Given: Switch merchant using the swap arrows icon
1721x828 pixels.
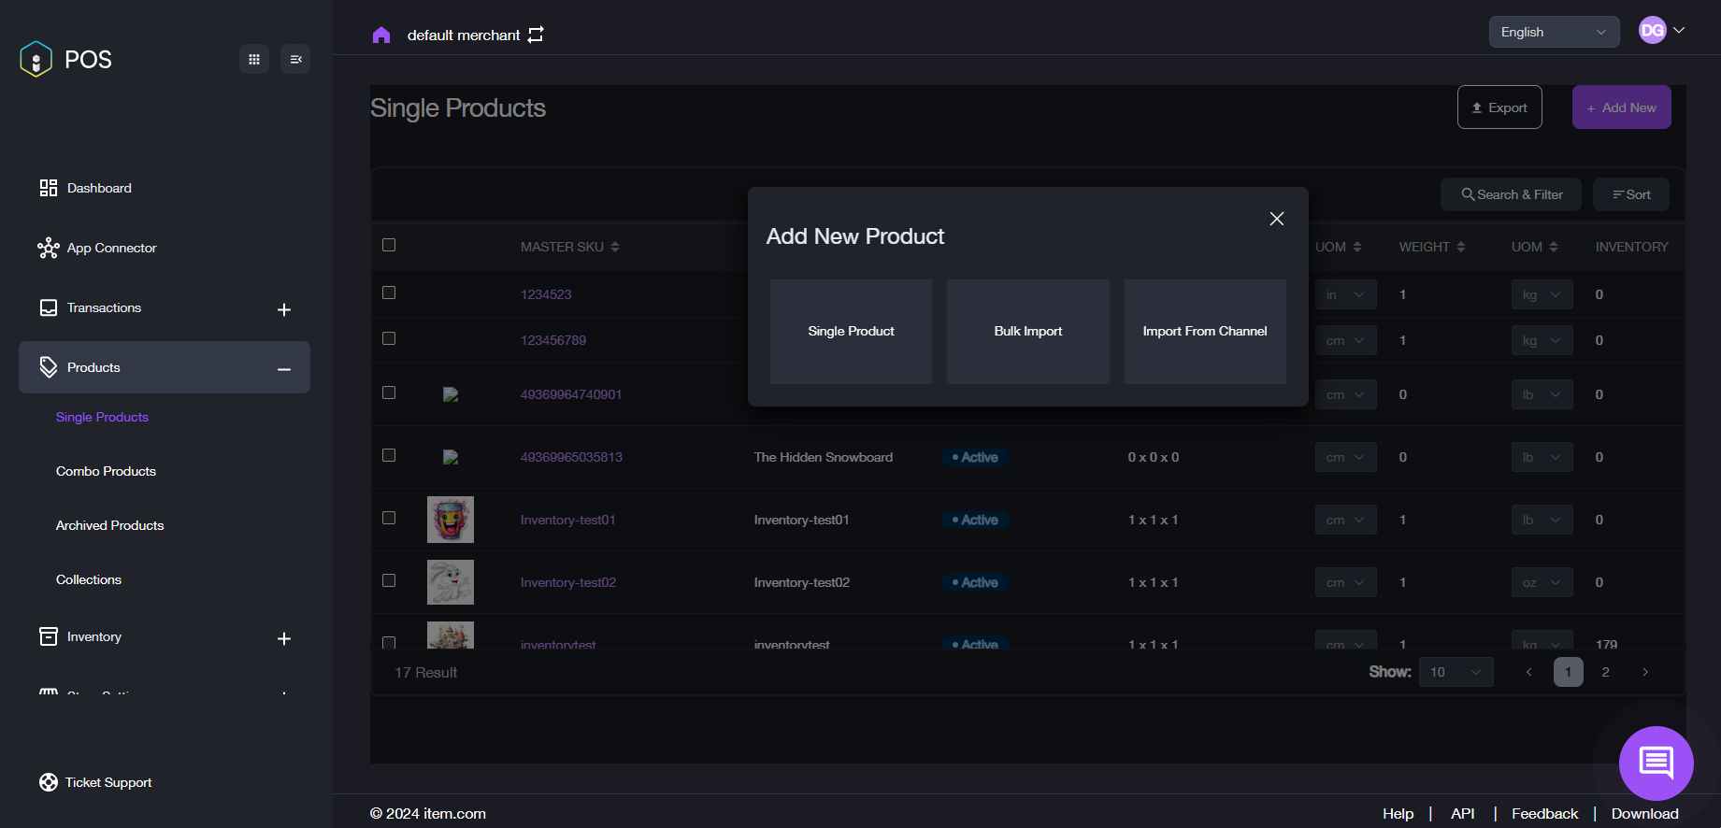Looking at the screenshot, I should pos(536,35).
